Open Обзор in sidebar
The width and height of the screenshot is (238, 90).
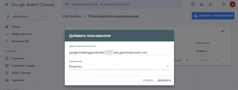coord(16,27)
